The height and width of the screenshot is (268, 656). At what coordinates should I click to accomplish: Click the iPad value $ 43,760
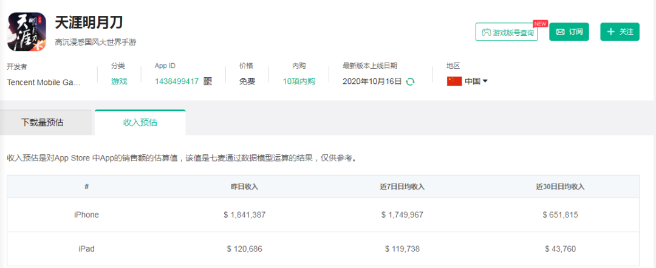(560, 249)
